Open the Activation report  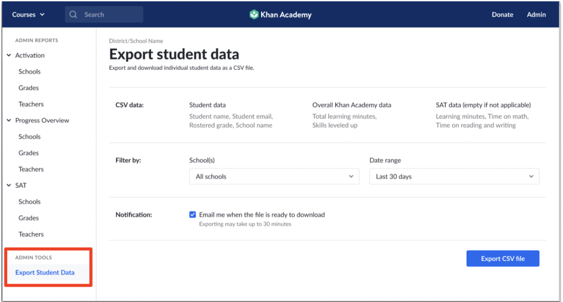coord(30,56)
